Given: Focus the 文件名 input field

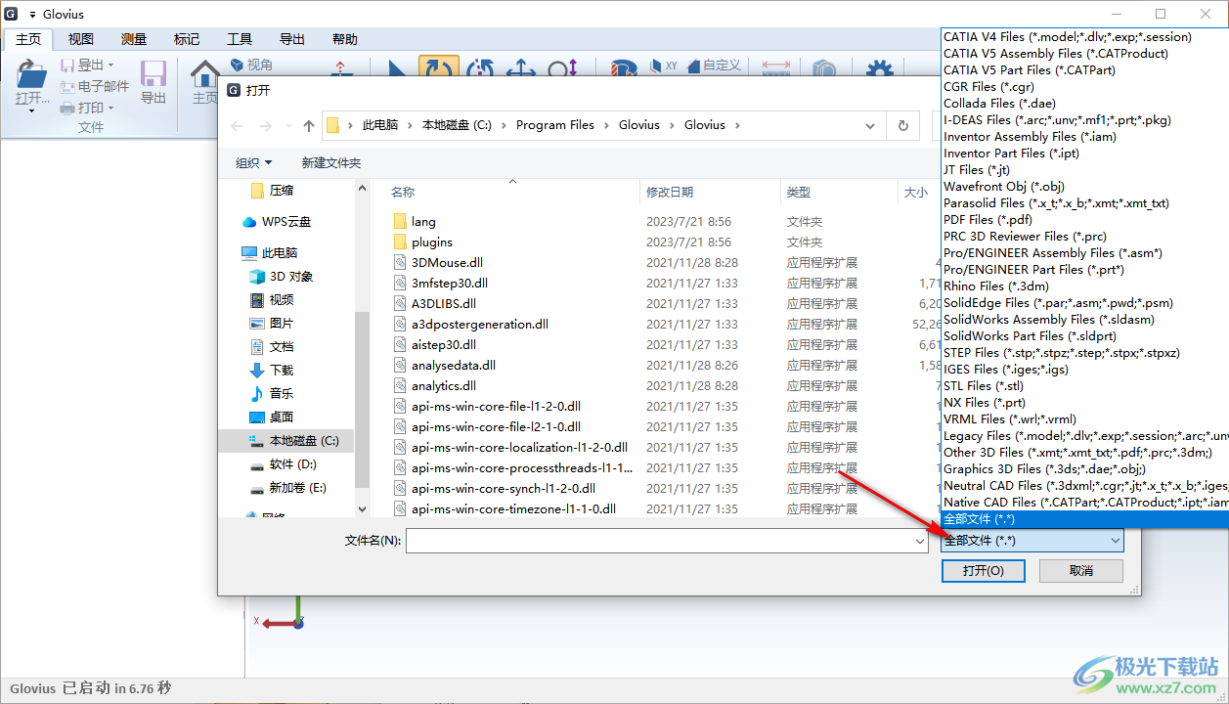Looking at the screenshot, I should (659, 541).
